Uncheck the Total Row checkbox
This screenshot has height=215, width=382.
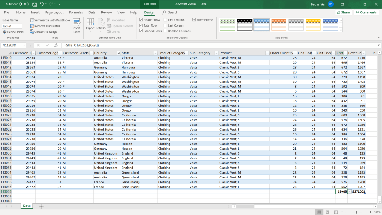tap(141, 25)
